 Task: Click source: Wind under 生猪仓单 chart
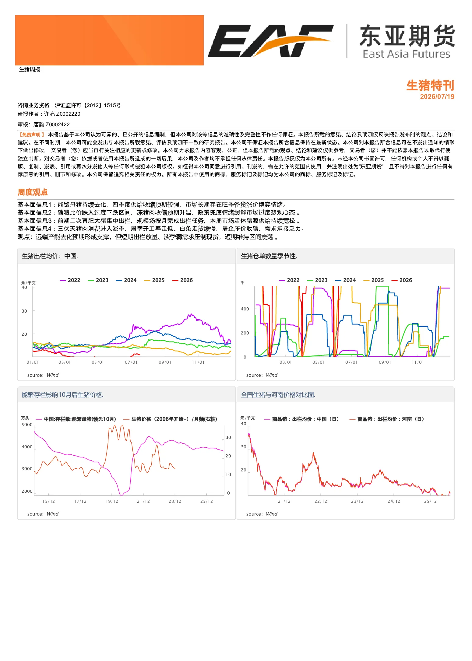pyautogui.click(x=262, y=375)
